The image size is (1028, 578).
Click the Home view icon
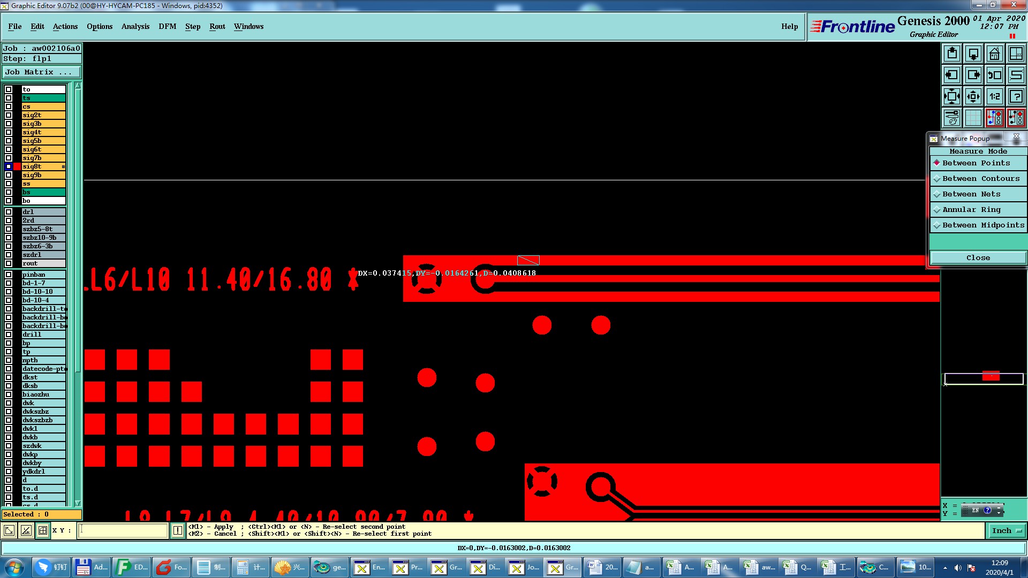pyautogui.click(x=994, y=54)
